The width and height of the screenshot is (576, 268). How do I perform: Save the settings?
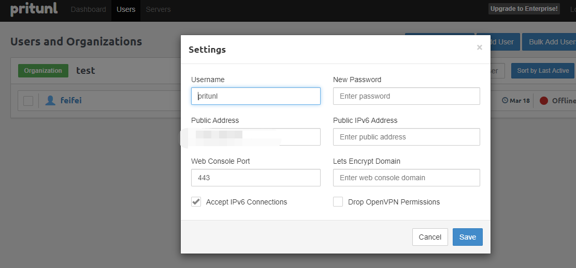[467, 237]
